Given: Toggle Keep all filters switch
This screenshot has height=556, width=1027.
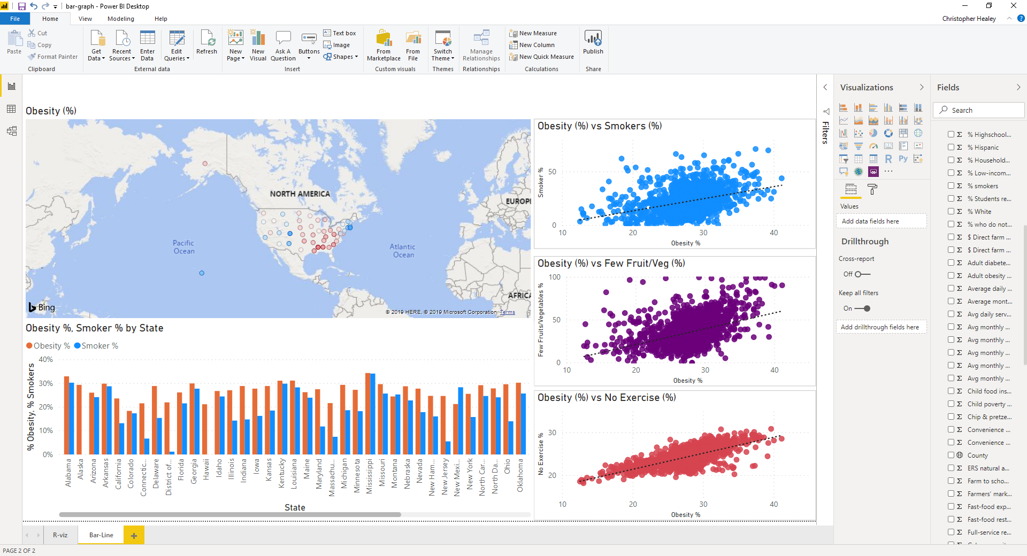Looking at the screenshot, I should tap(862, 308).
